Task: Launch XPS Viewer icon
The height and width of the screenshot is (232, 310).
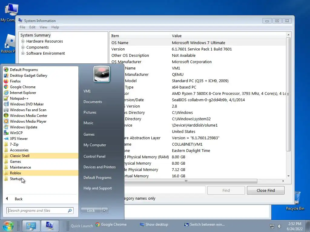Action: coord(6,138)
